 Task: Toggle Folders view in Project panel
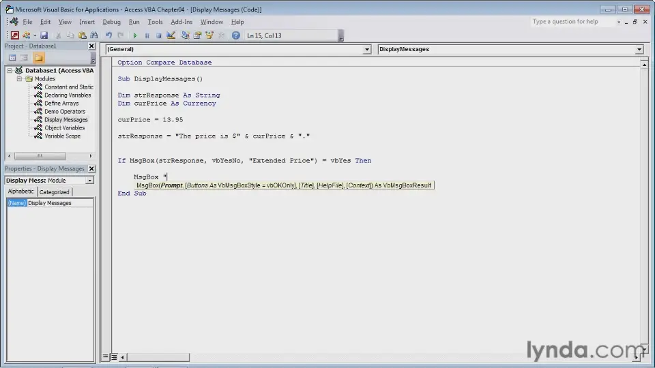(x=39, y=57)
